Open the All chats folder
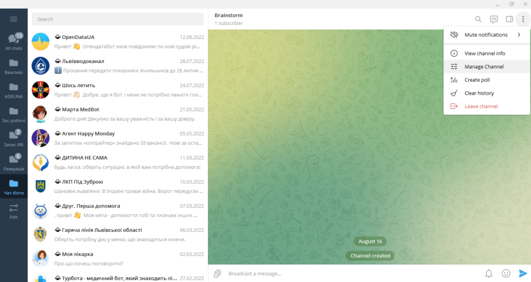 (13, 42)
